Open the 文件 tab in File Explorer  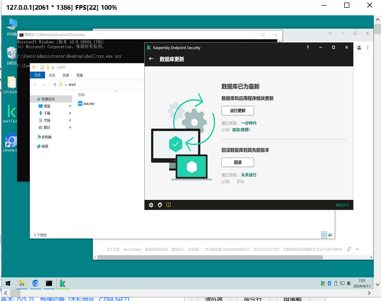pyautogui.click(x=37, y=75)
